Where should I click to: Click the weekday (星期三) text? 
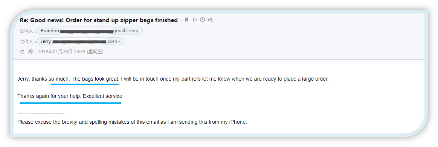pos(95,52)
